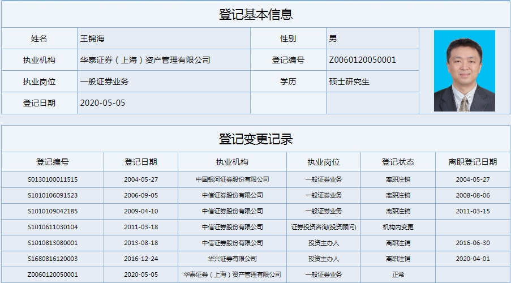Click the 登记日期 column header in records table
The height and width of the screenshot is (283, 511).
pyautogui.click(x=141, y=162)
